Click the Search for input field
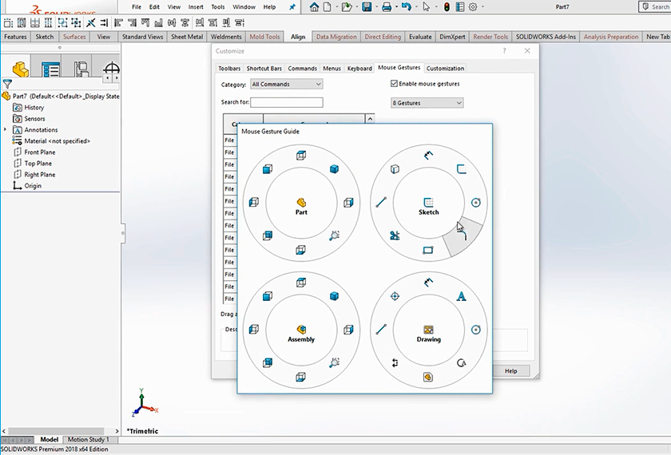The height and width of the screenshot is (455, 671). (286, 103)
